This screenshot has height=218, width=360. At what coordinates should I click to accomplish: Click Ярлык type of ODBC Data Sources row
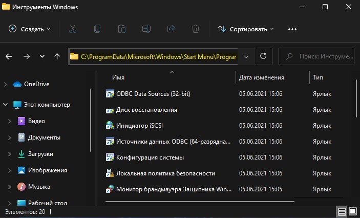(322, 94)
